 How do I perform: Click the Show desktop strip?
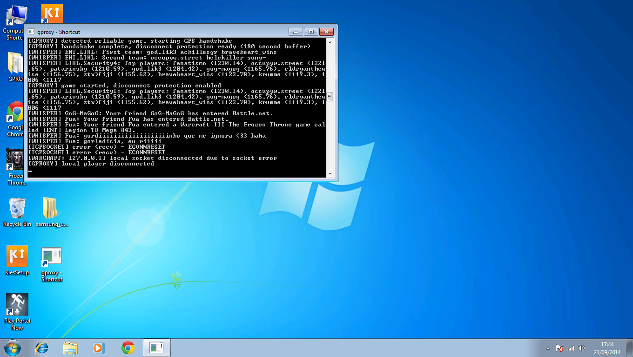coord(629,348)
